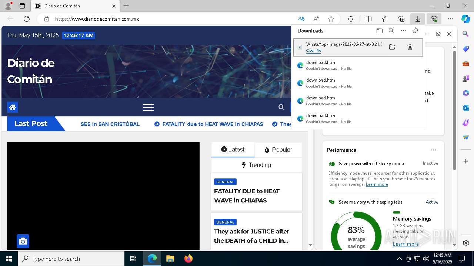Open the website search magnifier
Image resolution: width=474 pixels, height=266 pixels.
pyautogui.click(x=281, y=107)
